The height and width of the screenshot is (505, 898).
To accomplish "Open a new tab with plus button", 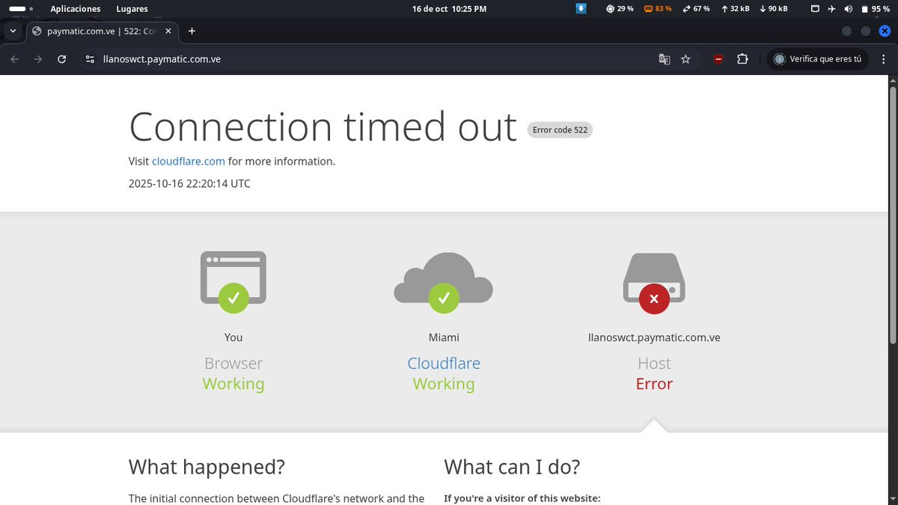I will click(192, 31).
